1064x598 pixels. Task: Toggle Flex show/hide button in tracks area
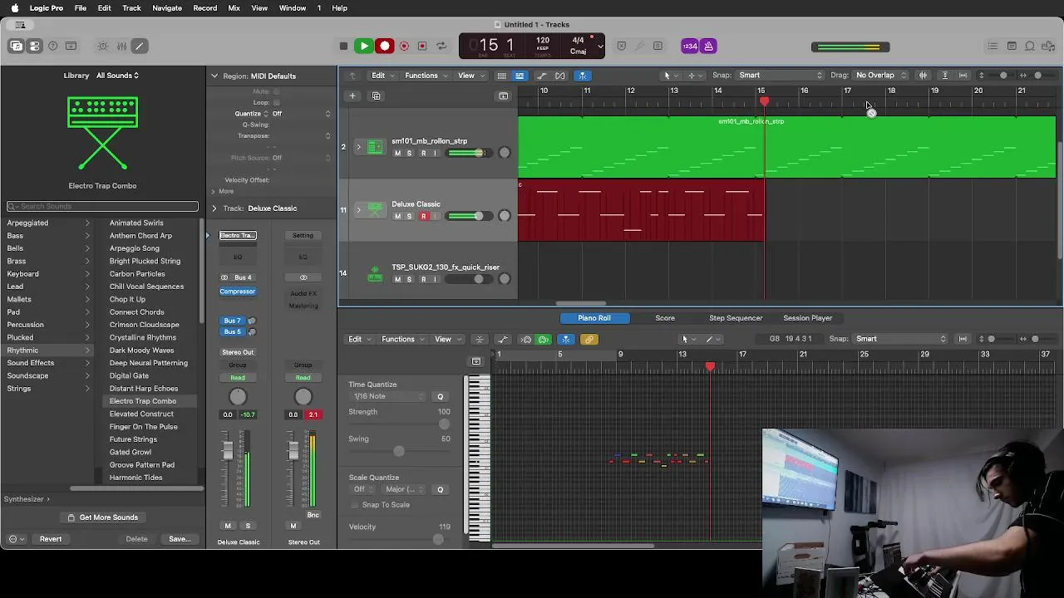[x=560, y=76]
